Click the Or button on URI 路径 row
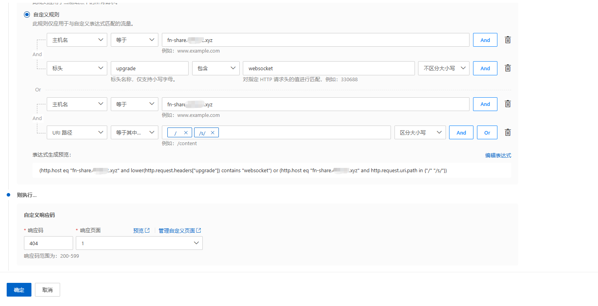Image resolution: width=598 pixels, height=306 pixels. [x=487, y=133]
